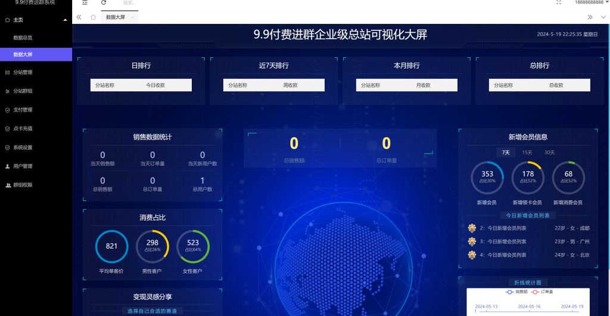This screenshot has width=610, height=316.
Task: Click the 点卡充值 shield icon
Action: [x=7, y=128]
